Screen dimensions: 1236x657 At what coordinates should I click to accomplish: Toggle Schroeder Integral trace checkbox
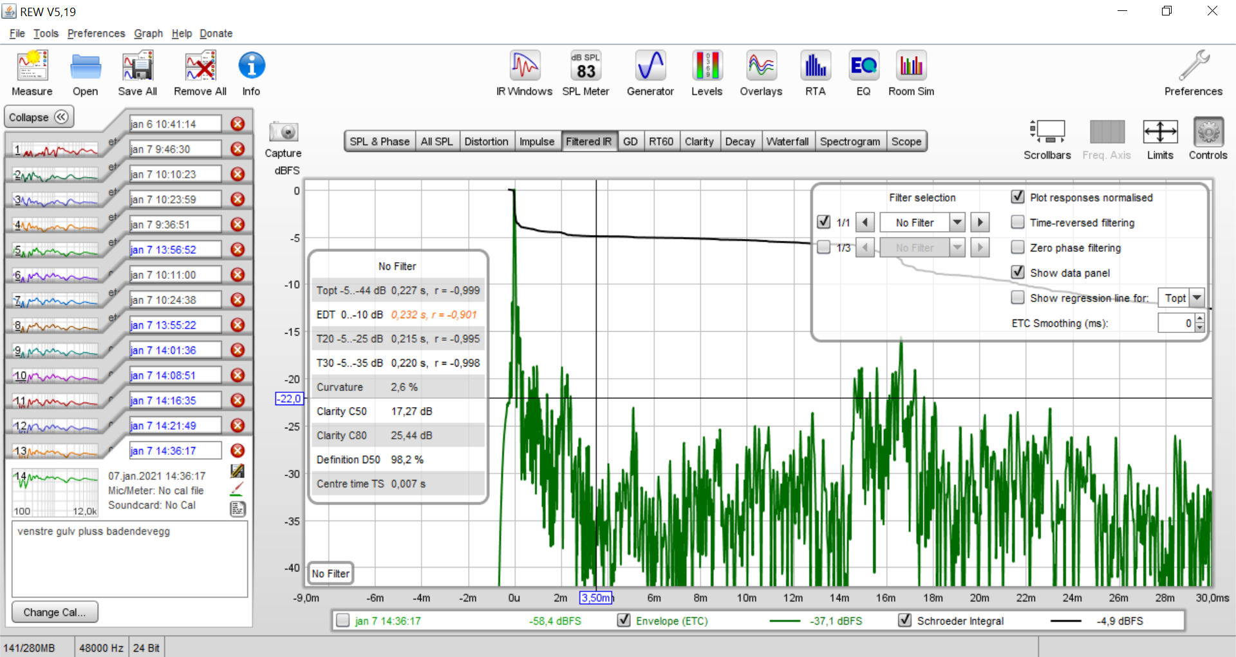pos(905,620)
